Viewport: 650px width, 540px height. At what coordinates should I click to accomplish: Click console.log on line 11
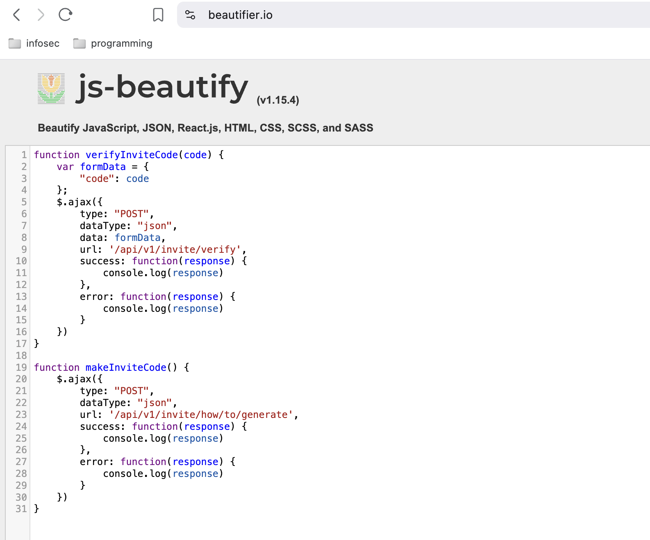tap(134, 273)
